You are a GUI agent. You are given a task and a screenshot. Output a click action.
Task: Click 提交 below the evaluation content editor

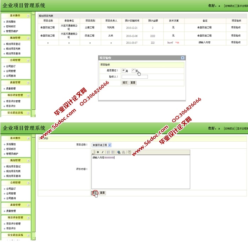click(x=95, y=193)
